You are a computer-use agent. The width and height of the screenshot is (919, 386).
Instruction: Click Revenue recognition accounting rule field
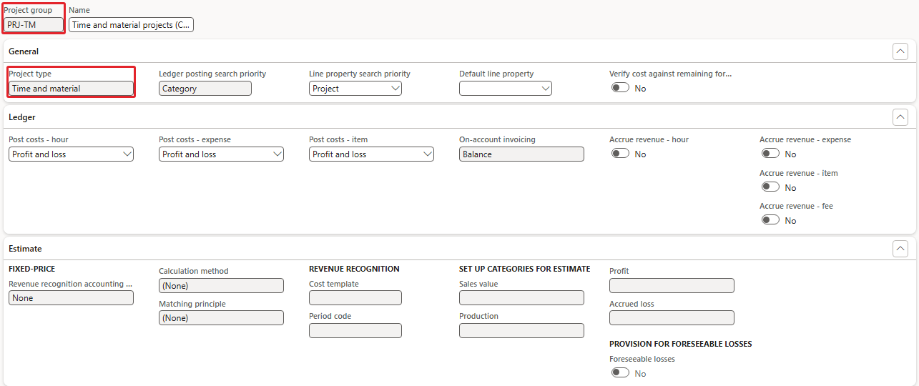click(71, 298)
